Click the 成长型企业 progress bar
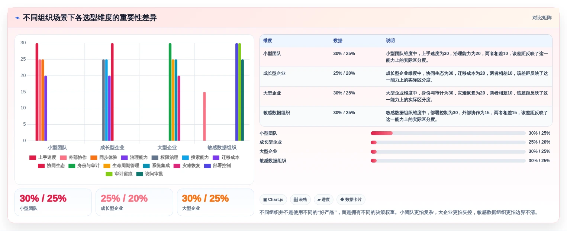 click(448, 142)
